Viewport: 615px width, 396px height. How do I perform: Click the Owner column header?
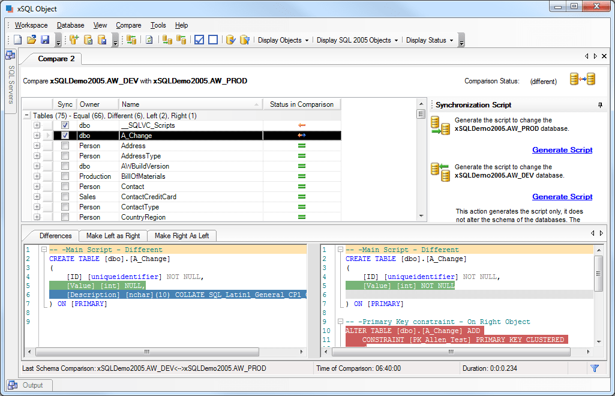click(98, 104)
